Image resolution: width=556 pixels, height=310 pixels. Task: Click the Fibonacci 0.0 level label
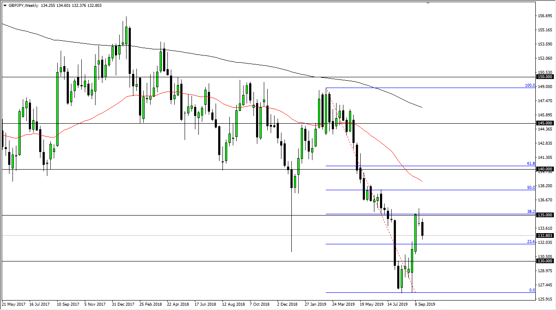(x=531, y=290)
